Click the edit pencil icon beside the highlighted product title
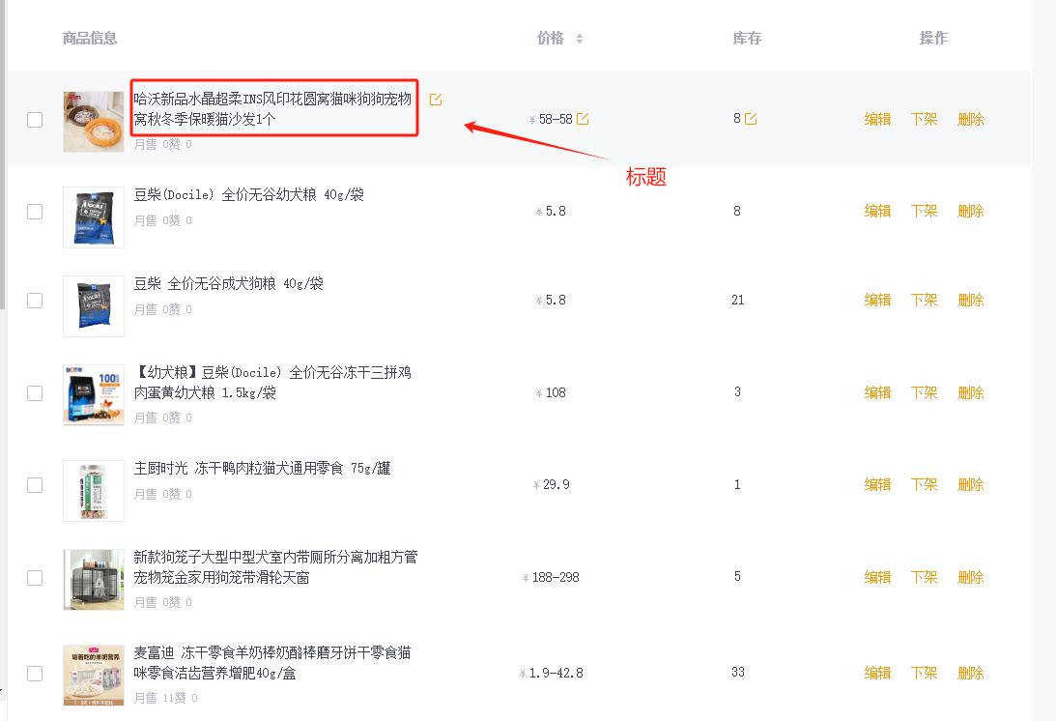Image resolution: width=1056 pixels, height=721 pixels. [436, 99]
